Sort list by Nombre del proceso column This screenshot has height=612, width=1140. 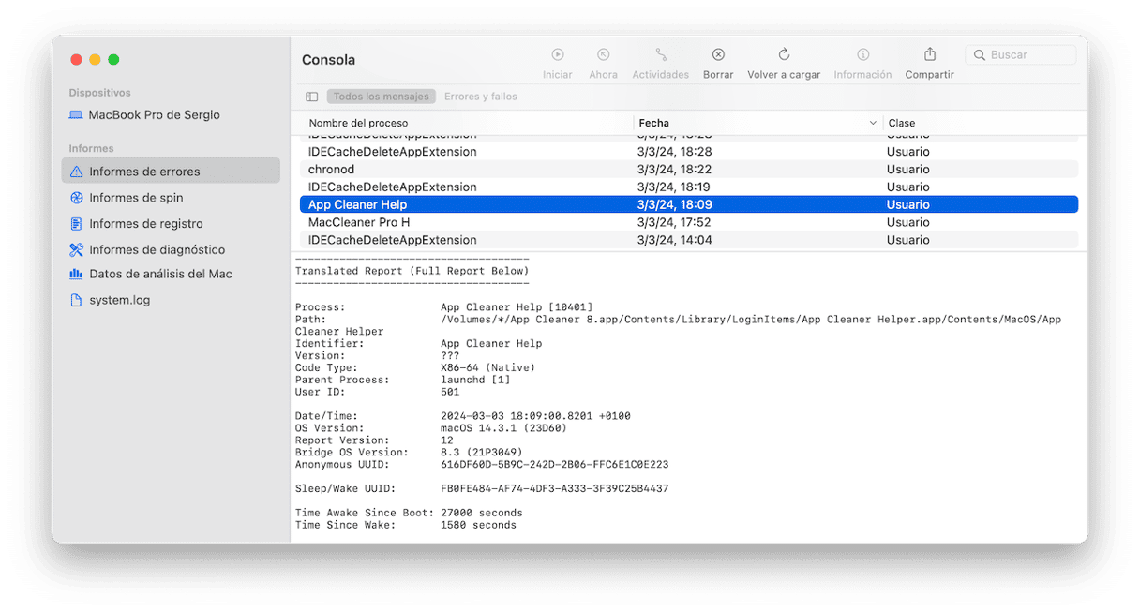tap(358, 122)
